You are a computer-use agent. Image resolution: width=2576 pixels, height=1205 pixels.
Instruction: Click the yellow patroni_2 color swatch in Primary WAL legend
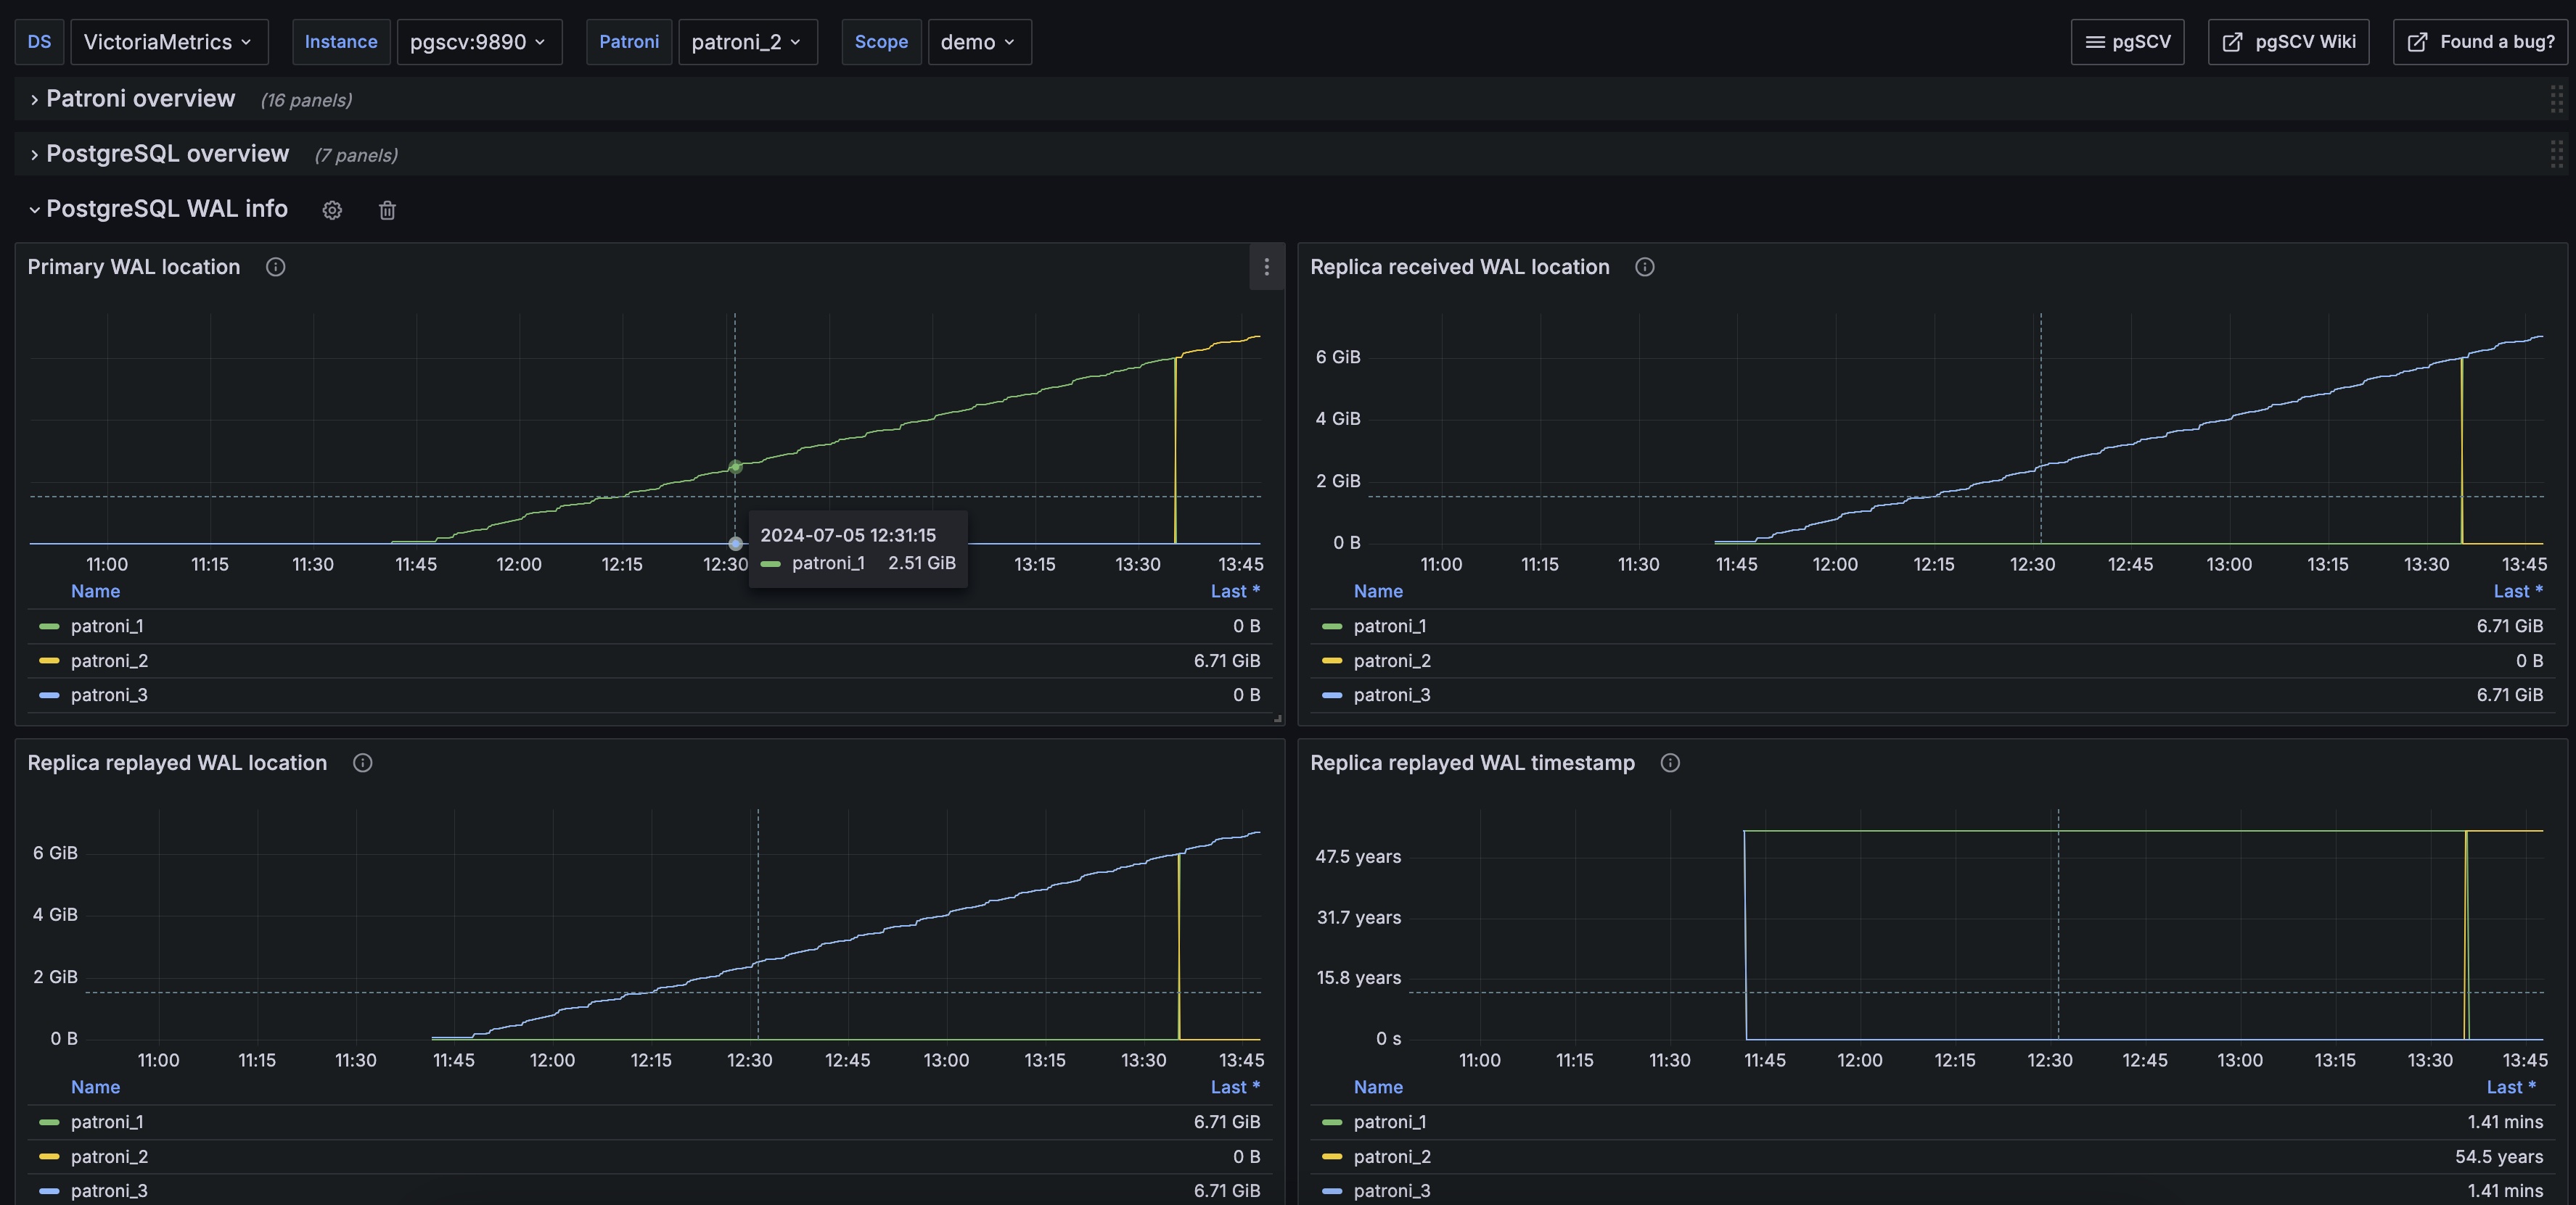coord(49,661)
